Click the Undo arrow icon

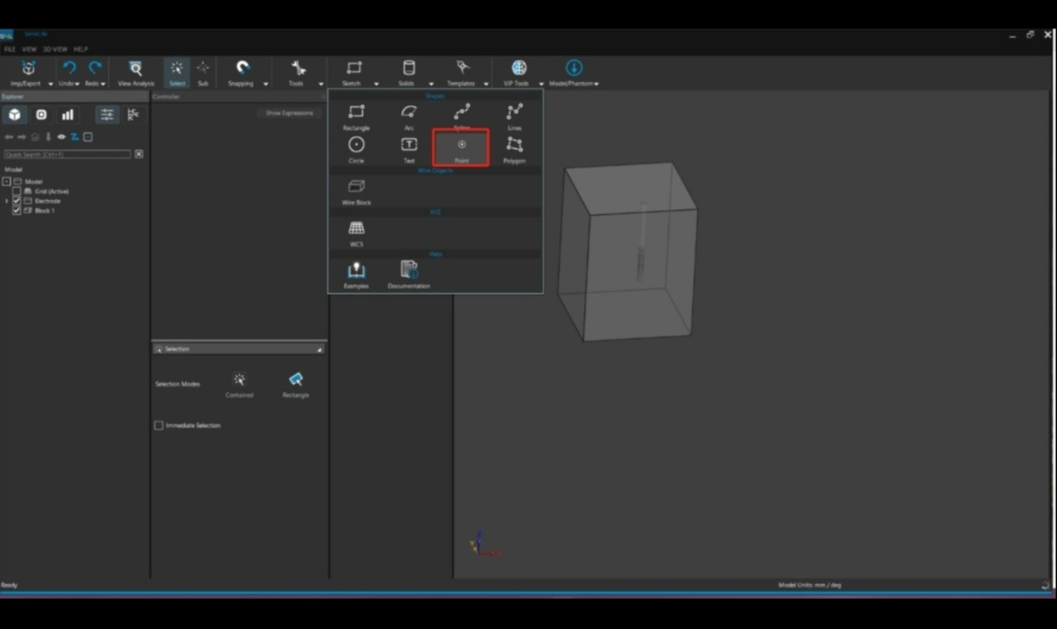pyautogui.click(x=69, y=68)
